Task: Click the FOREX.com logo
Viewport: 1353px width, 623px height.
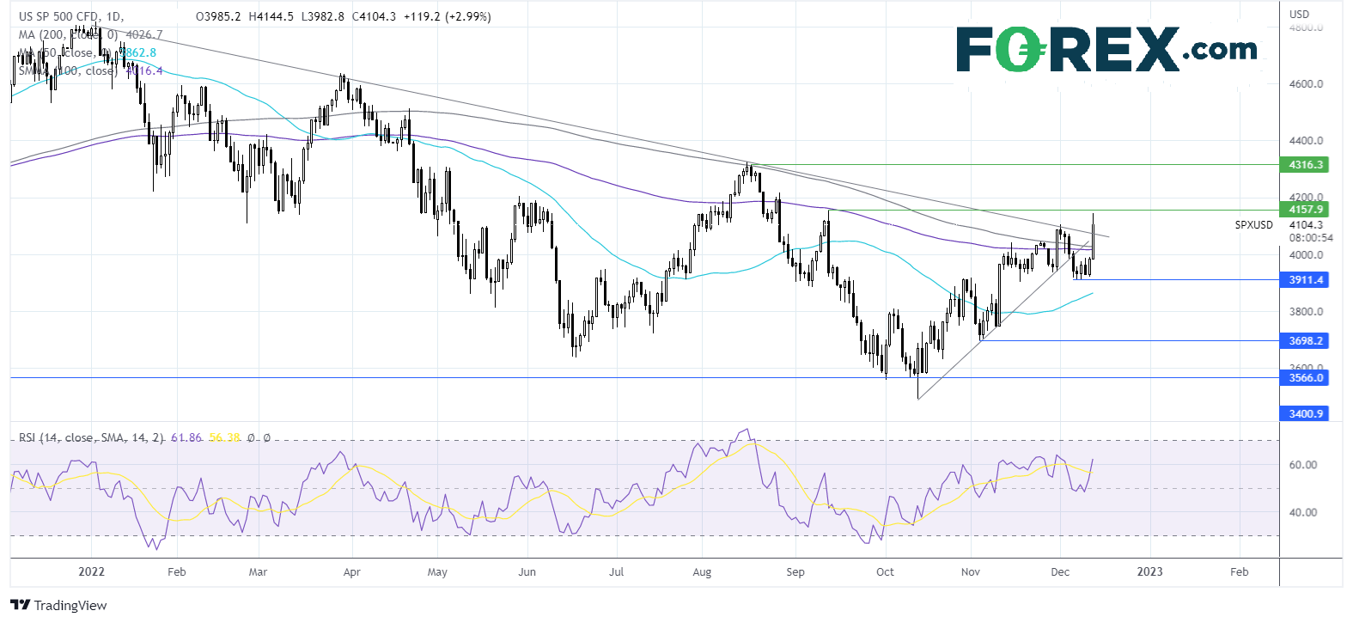Action: point(1106,49)
